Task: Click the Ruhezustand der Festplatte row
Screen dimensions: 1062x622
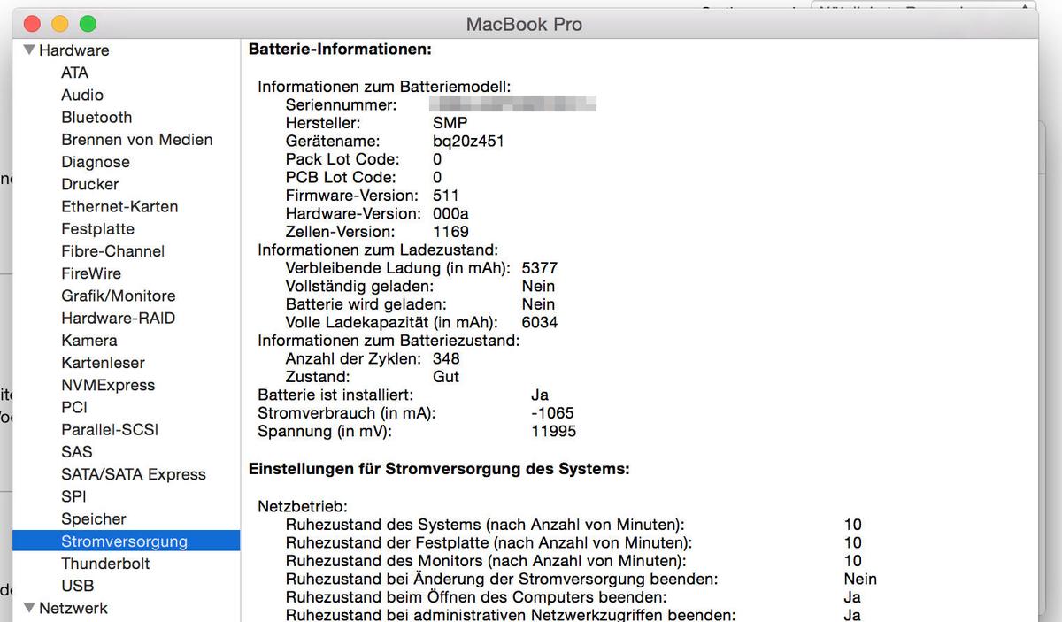Action: click(573, 542)
